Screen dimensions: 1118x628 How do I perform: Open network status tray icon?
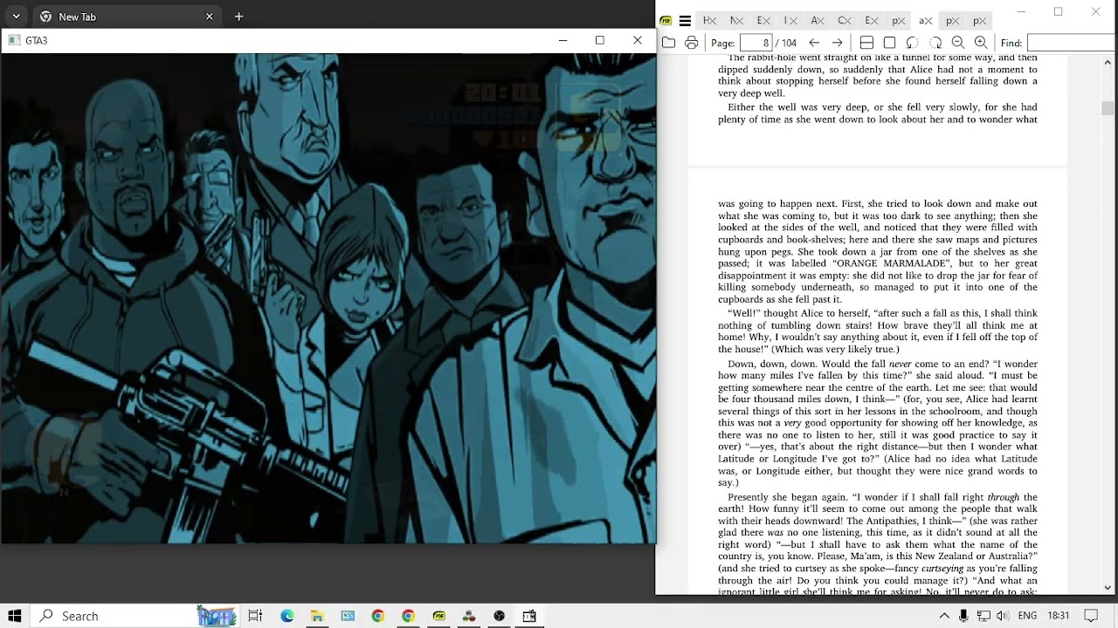click(x=983, y=616)
